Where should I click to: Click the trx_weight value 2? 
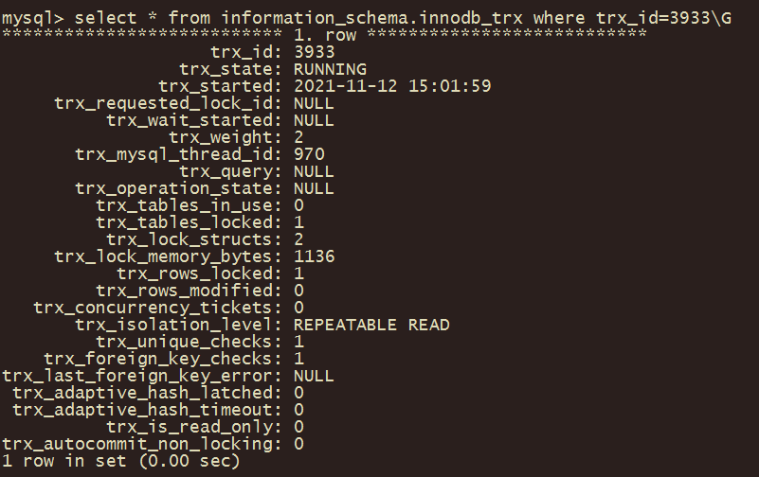pyautogui.click(x=298, y=137)
